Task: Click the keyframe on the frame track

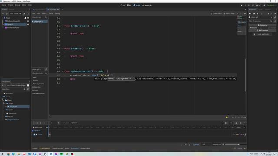Action: click(50, 135)
